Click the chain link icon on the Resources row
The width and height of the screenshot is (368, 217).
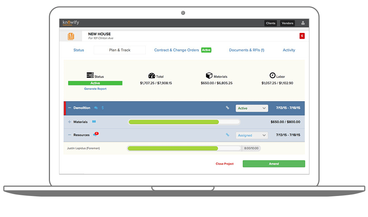pyautogui.click(x=227, y=134)
